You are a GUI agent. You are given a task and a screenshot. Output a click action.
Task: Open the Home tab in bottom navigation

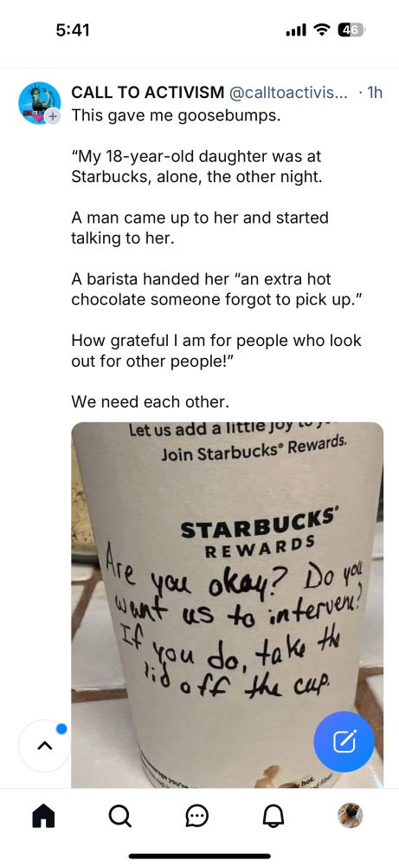tap(44, 815)
